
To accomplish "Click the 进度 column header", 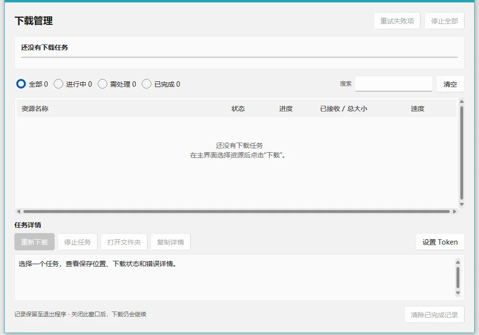I will (x=285, y=109).
